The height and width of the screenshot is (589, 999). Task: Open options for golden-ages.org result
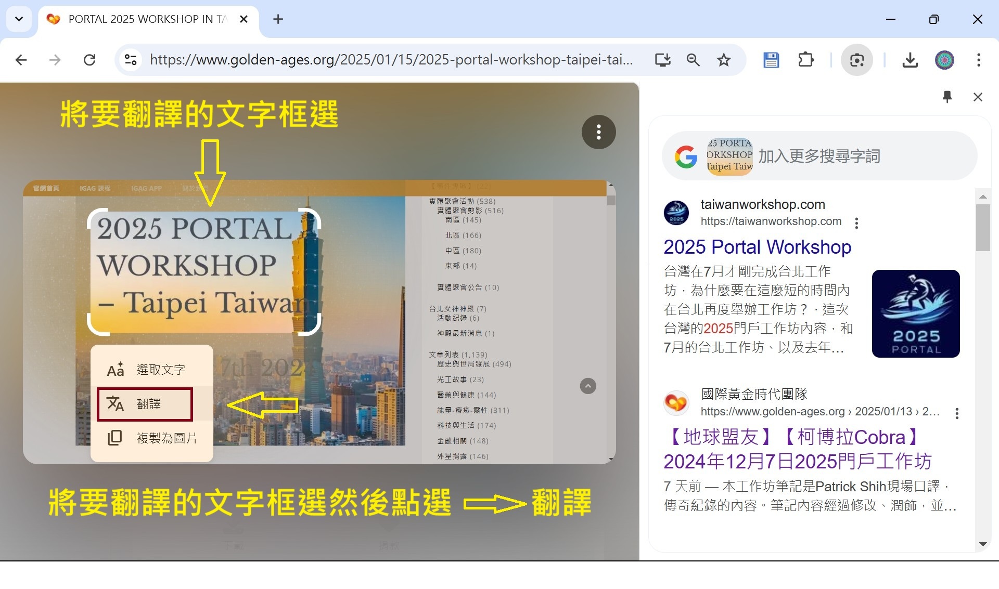coord(957,413)
